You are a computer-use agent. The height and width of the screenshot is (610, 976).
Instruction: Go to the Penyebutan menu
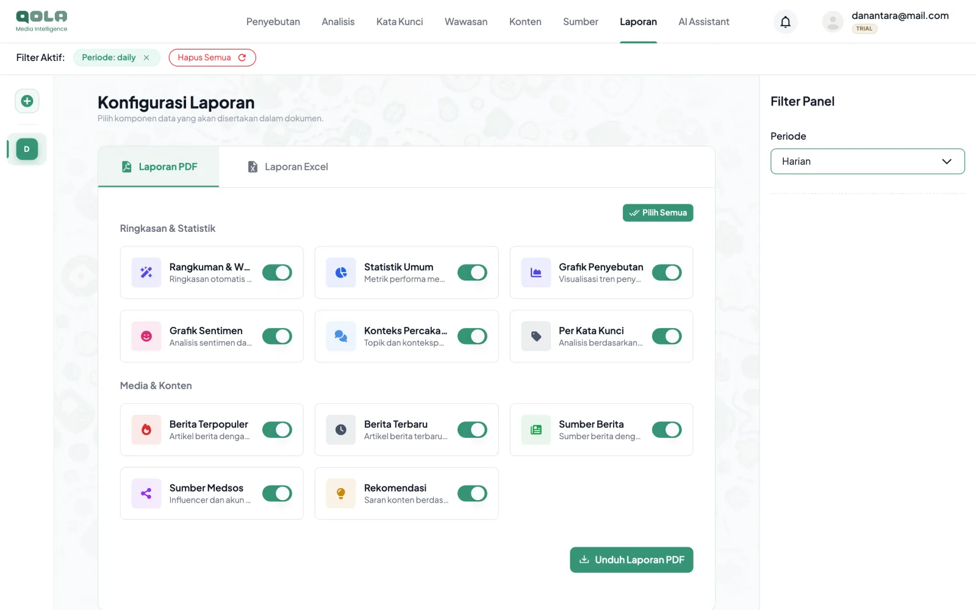[273, 22]
